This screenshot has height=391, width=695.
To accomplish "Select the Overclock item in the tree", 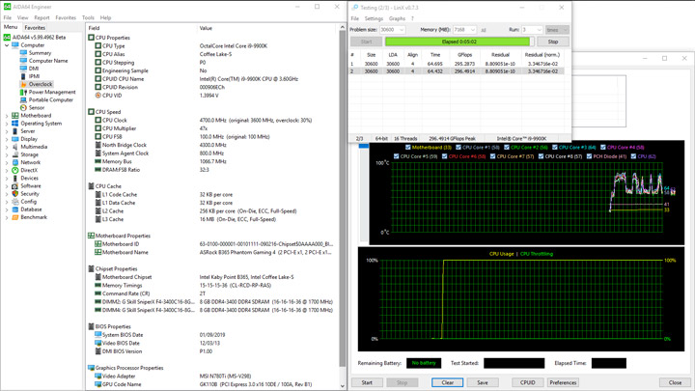I will coord(41,84).
